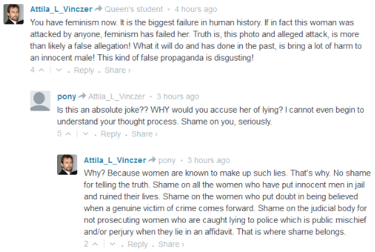
Task: Downvote pony's comment
Action: click(x=86, y=134)
